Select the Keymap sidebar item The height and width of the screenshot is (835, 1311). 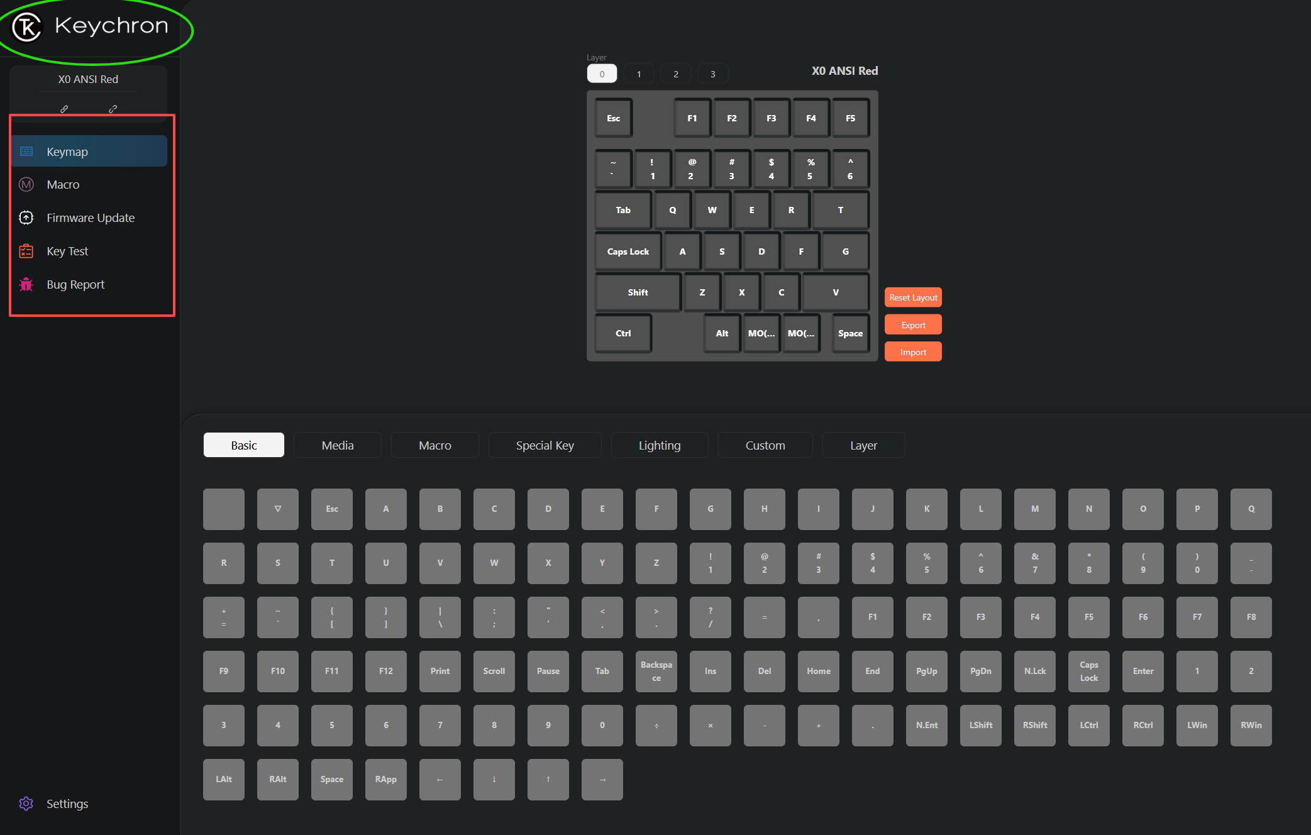(67, 152)
